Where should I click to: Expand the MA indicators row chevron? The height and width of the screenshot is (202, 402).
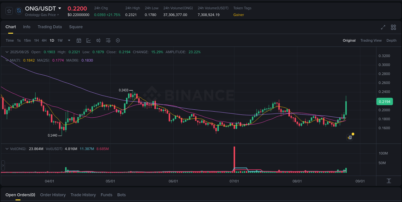tap(7, 60)
